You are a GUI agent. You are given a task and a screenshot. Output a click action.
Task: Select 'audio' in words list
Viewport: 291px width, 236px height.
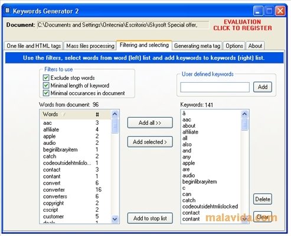pos(49,143)
